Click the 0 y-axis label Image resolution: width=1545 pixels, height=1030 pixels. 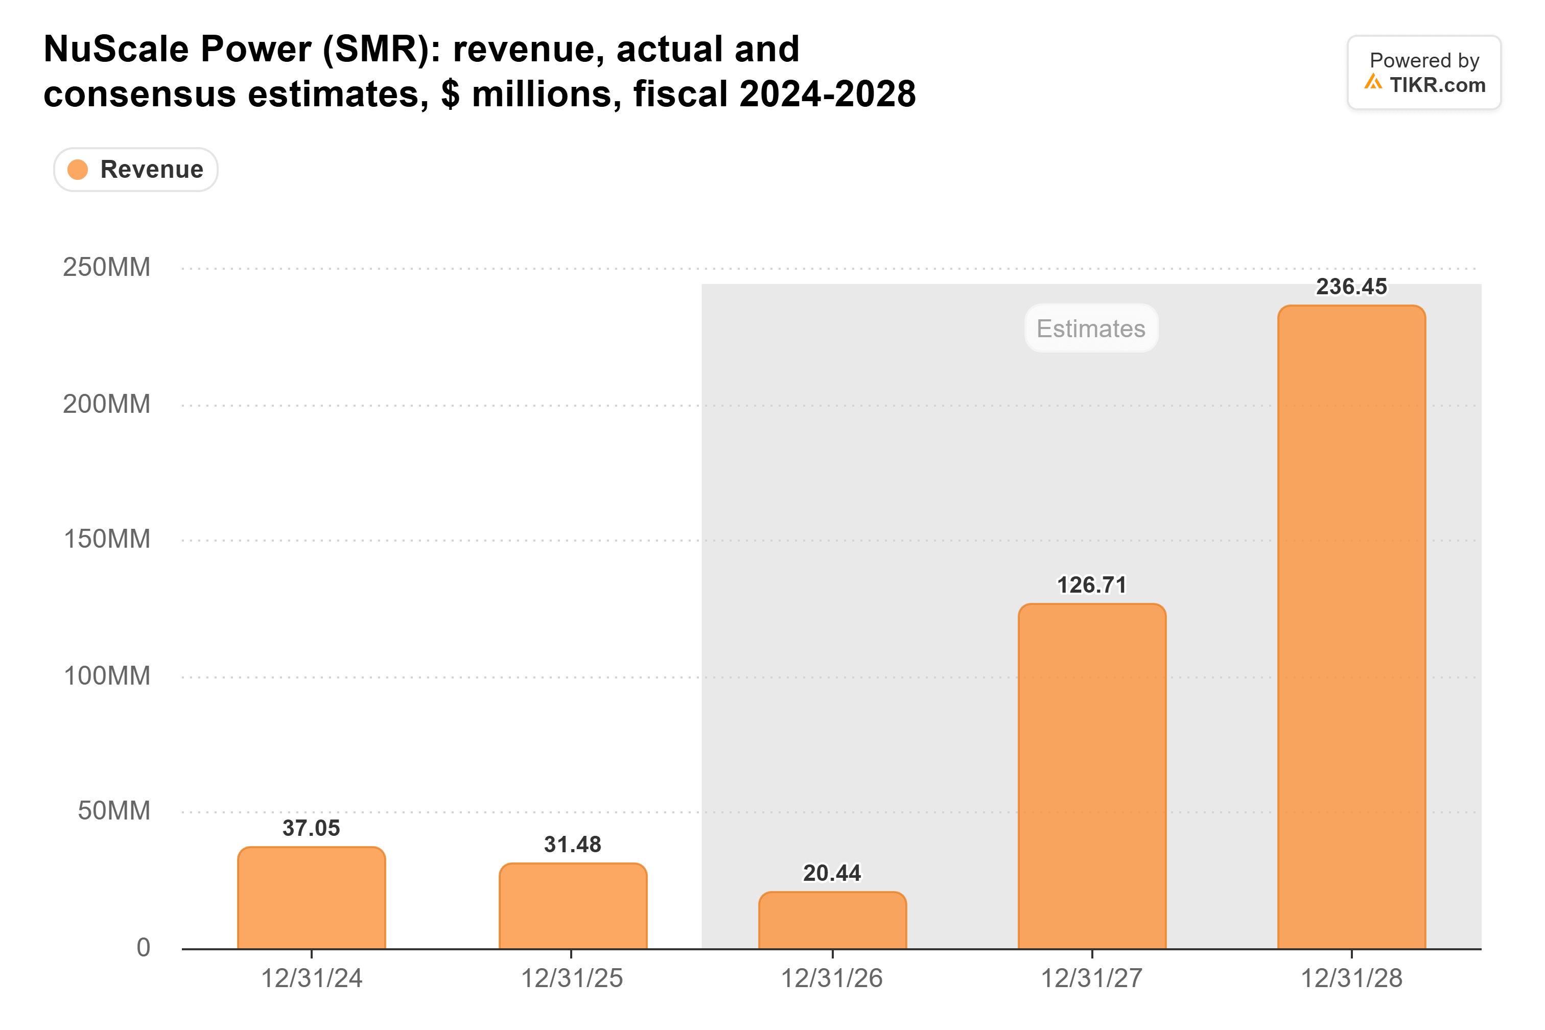(x=143, y=947)
